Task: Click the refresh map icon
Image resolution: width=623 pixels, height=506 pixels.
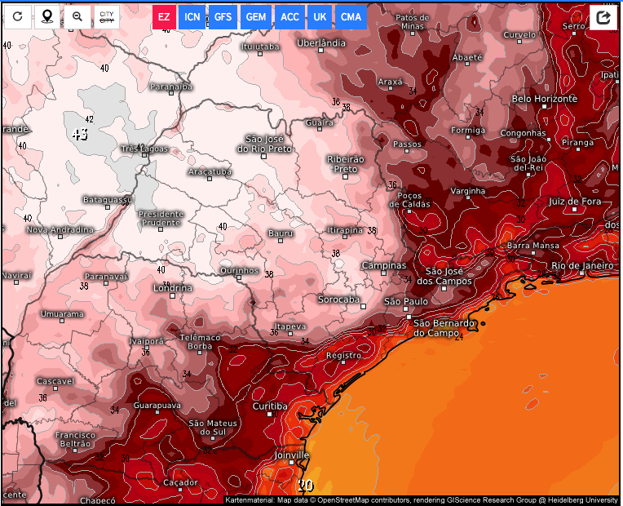Action: [18, 17]
